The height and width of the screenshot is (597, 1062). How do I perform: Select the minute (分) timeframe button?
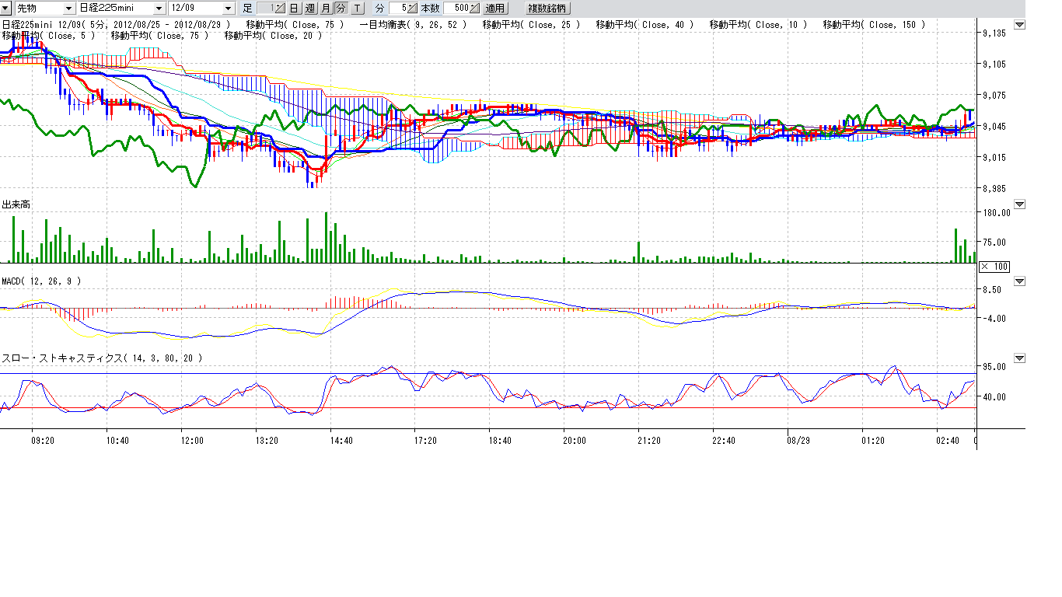click(341, 8)
